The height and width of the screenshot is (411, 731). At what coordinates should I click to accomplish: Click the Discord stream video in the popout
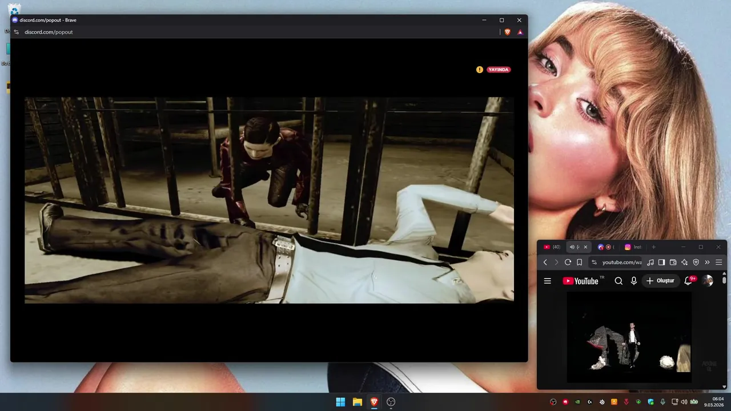tap(269, 200)
